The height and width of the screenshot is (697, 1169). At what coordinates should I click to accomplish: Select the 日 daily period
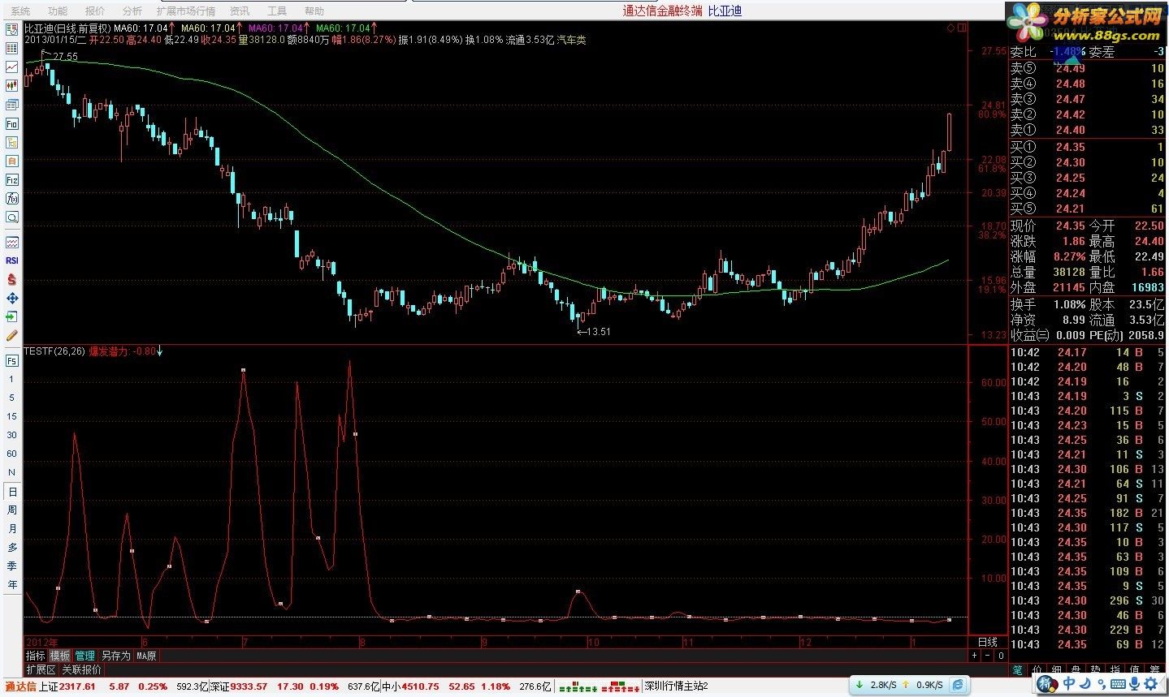(x=12, y=492)
